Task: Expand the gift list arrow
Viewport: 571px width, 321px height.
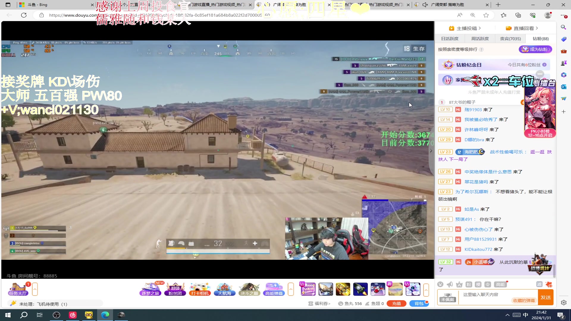Action: [x=426, y=290]
